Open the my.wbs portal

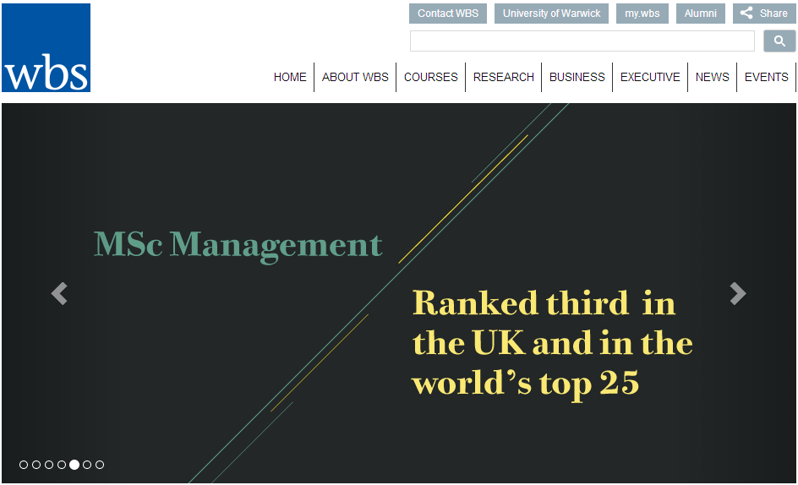click(x=642, y=14)
